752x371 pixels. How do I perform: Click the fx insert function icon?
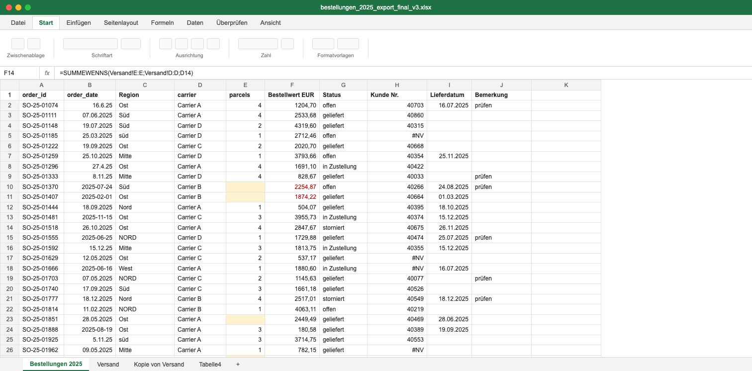[x=47, y=73]
